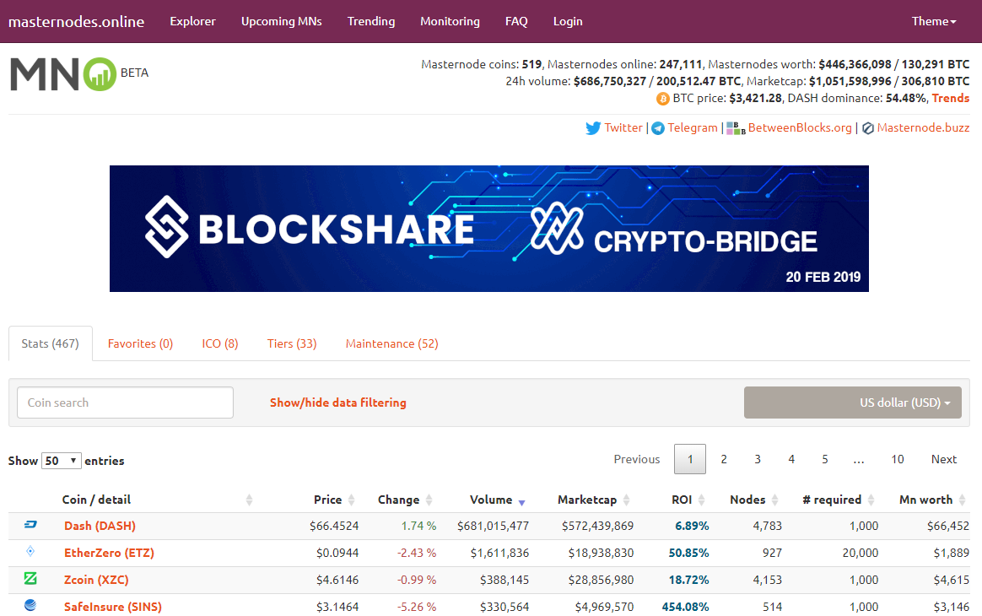Go to page 3 of results

coord(758,459)
